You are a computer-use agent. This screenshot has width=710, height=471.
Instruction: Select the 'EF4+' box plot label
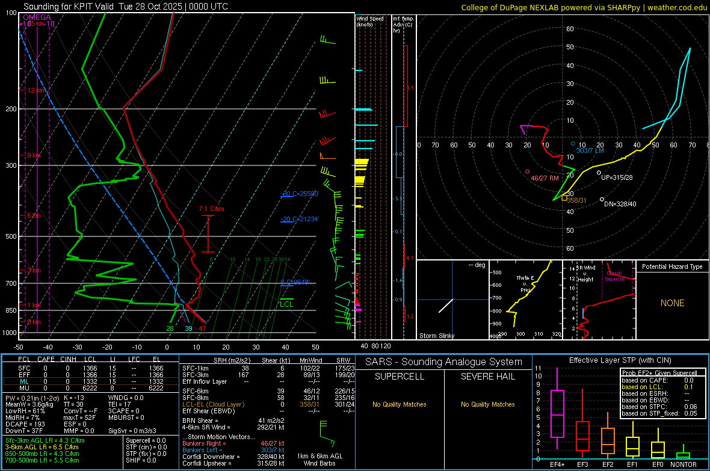click(x=557, y=464)
